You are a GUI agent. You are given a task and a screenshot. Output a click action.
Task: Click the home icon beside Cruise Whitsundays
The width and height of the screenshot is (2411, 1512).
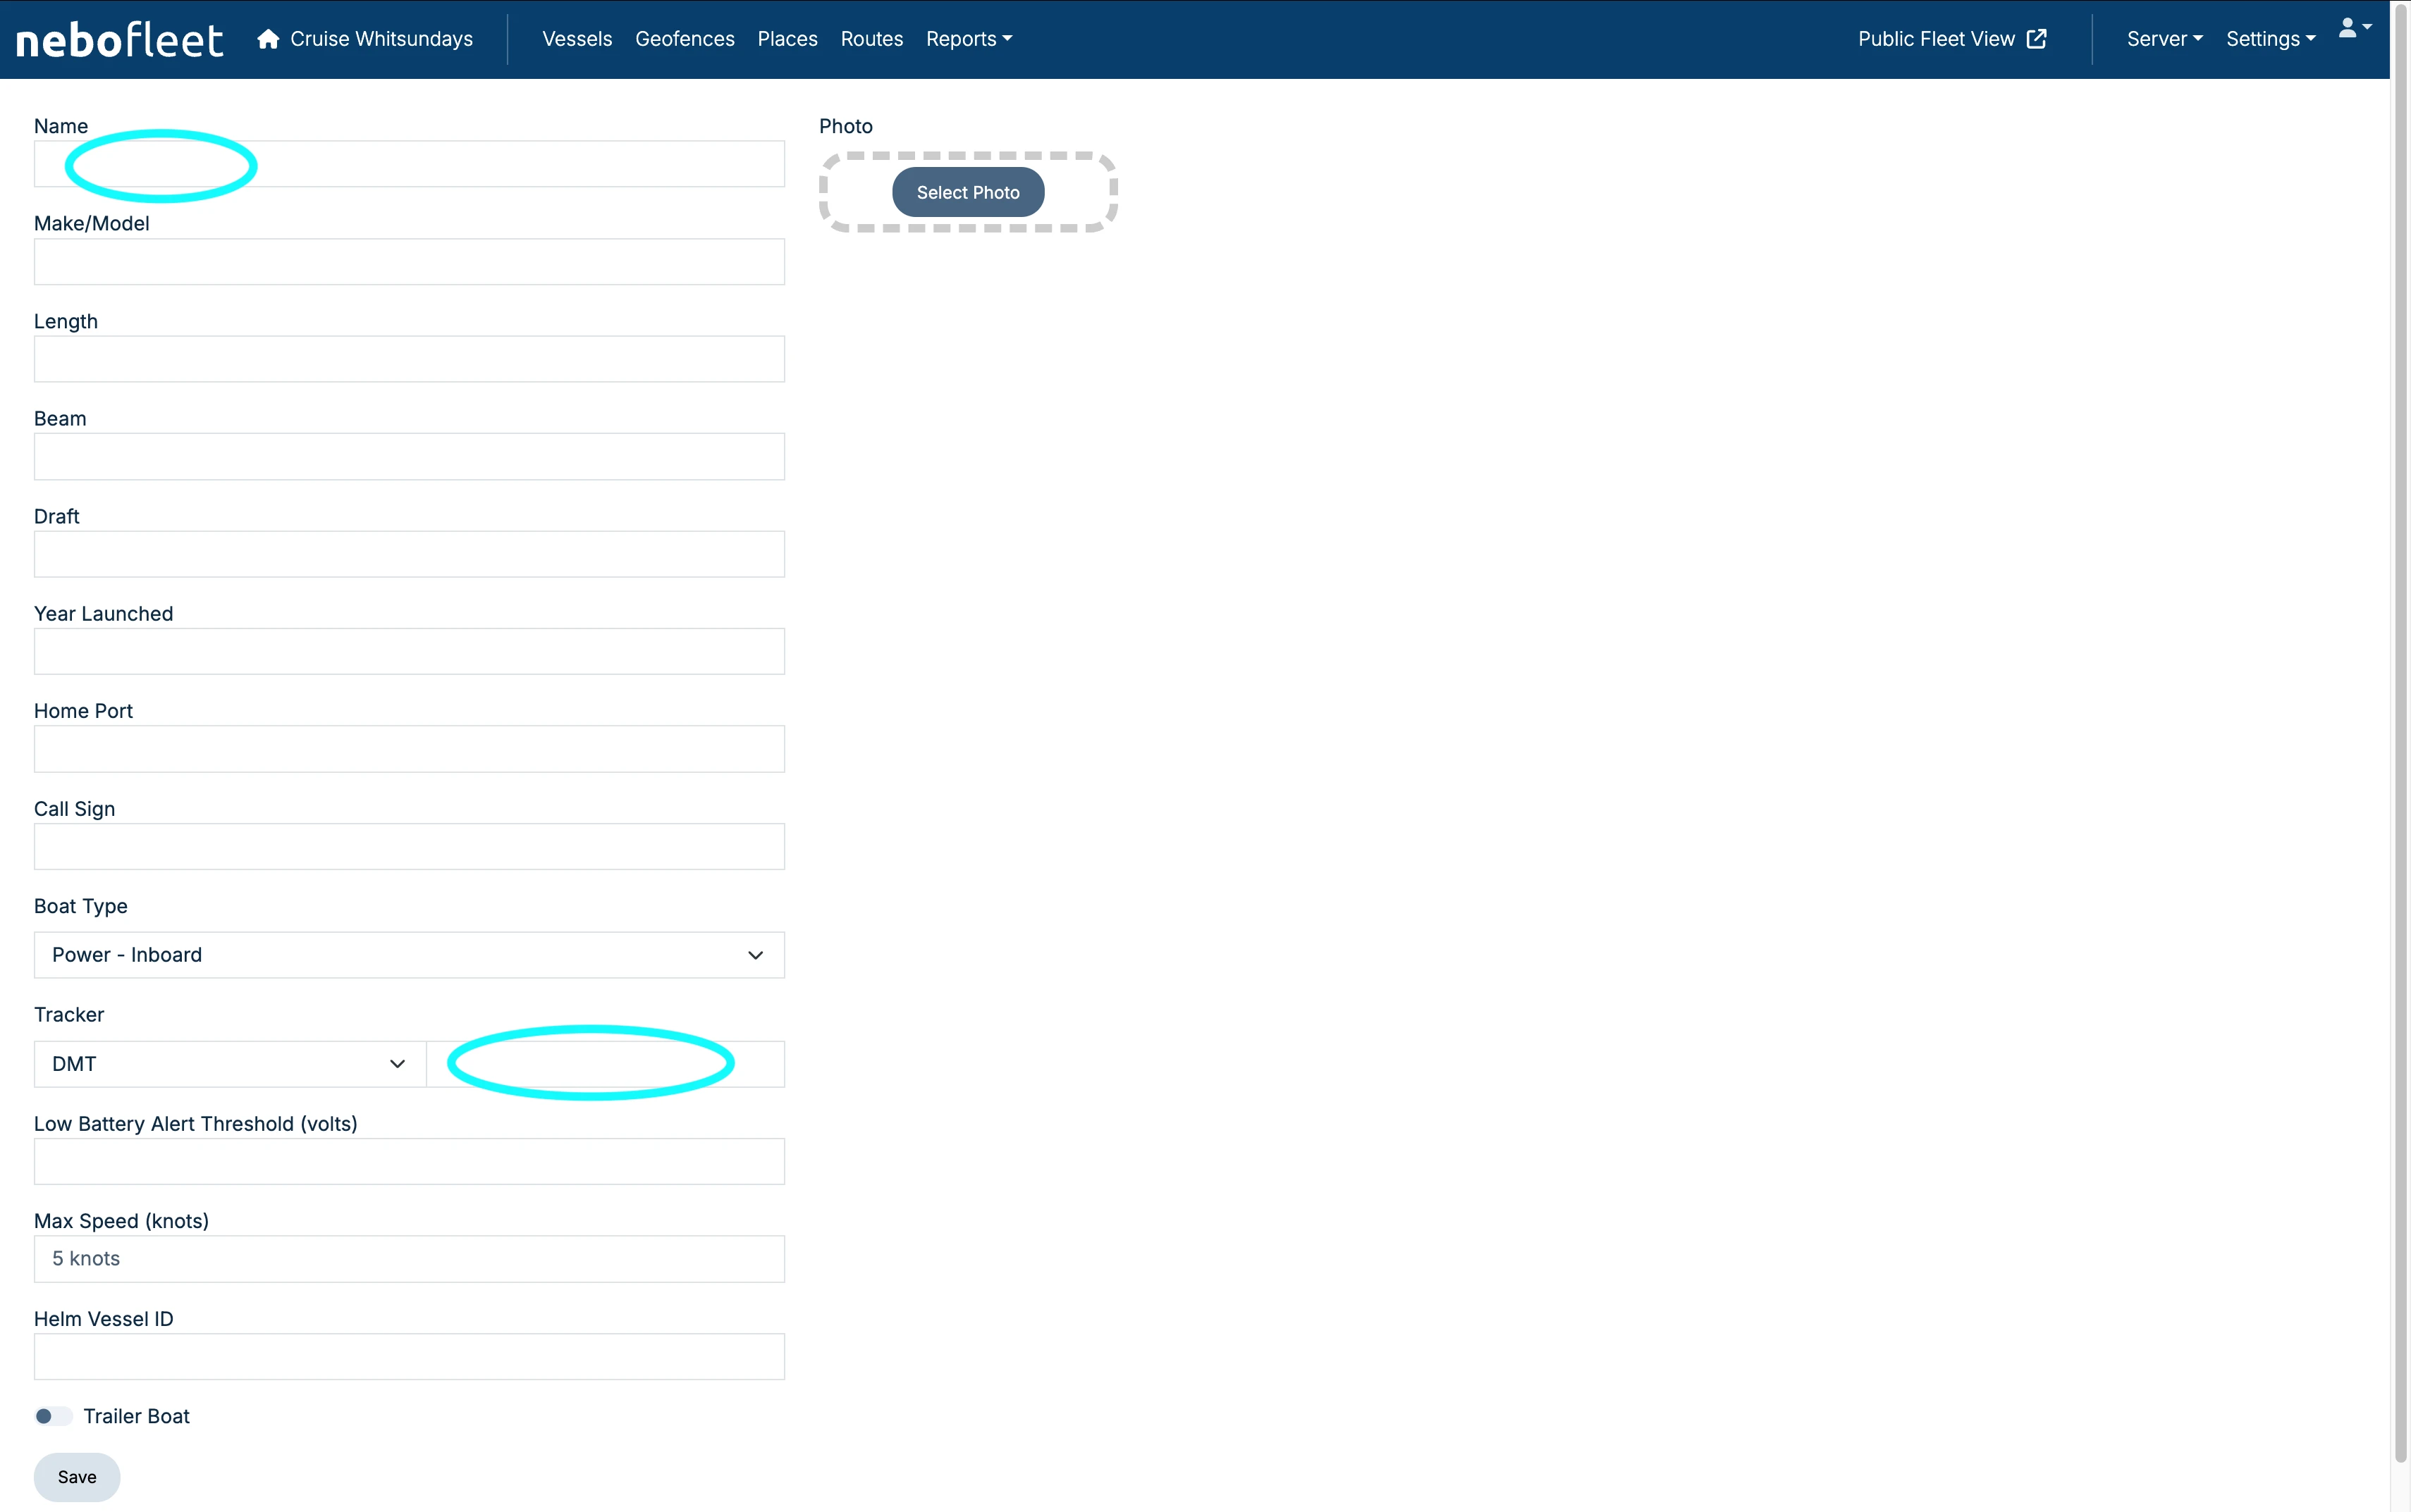(x=267, y=39)
